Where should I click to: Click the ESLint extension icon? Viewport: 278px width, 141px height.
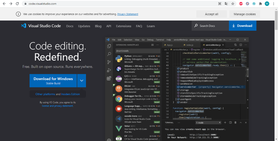tap(119, 89)
